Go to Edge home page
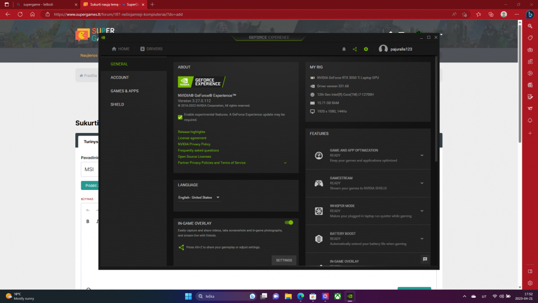The image size is (538, 303). [x=32, y=15]
